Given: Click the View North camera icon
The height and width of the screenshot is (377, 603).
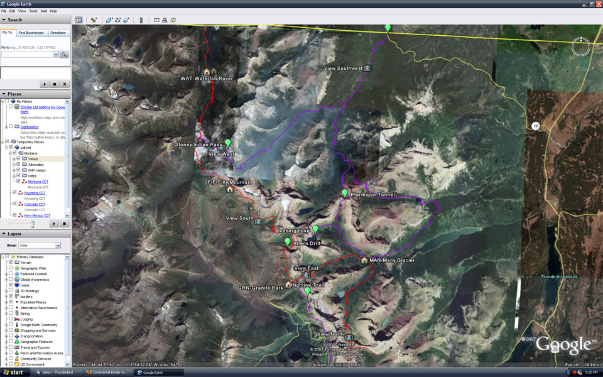Looking at the screenshot, I should (x=349, y=338).
